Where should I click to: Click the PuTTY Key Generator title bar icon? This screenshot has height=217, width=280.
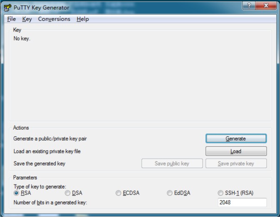(7, 7)
